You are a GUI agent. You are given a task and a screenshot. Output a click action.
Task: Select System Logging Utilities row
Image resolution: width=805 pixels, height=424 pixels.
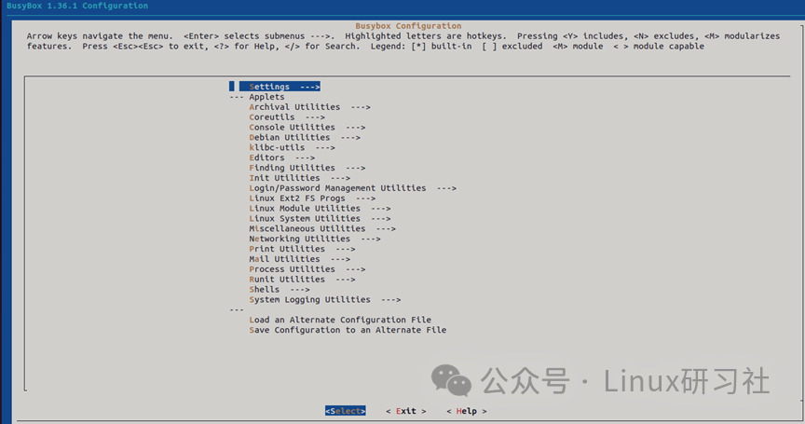pos(325,300)
